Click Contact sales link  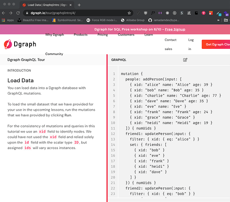pos(171,44)
